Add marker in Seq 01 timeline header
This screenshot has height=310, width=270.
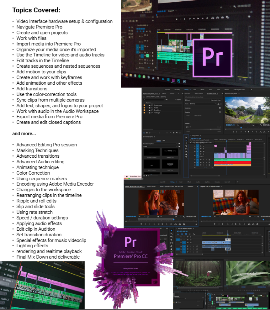pyautogui.click(x=190, y=234)
